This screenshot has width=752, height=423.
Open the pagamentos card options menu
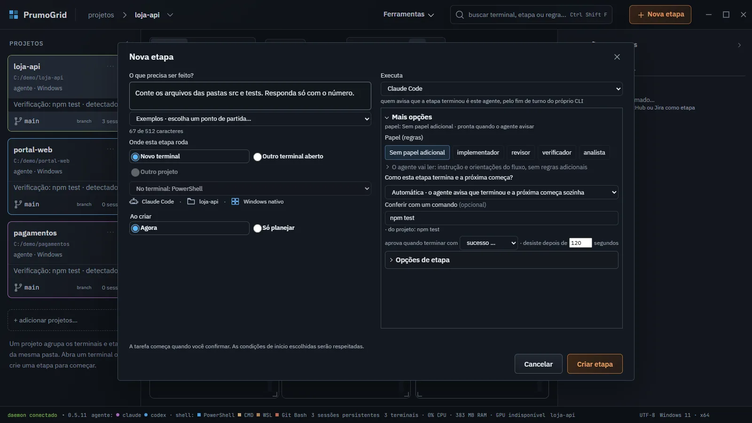(110, 233)
